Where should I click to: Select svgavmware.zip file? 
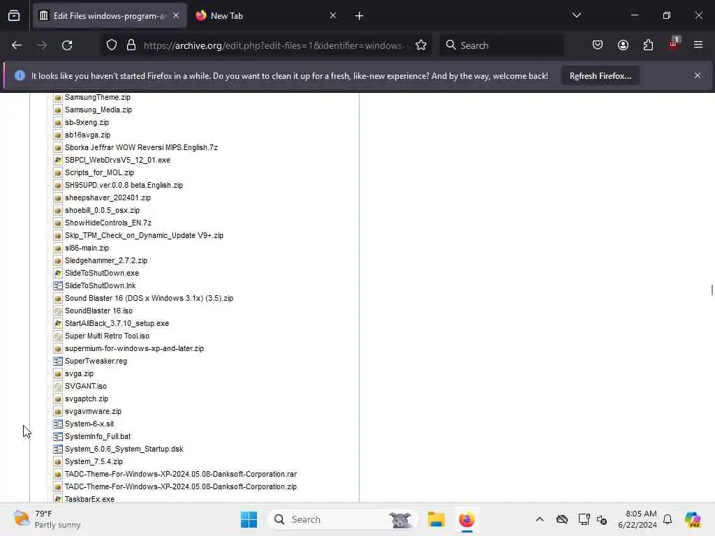point(93,411)
